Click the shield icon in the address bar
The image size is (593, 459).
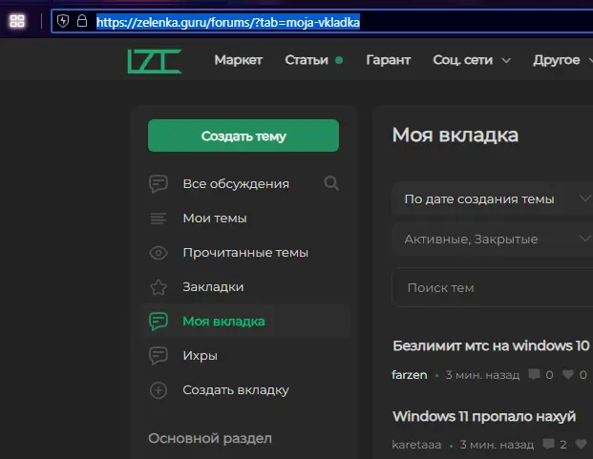64,21
